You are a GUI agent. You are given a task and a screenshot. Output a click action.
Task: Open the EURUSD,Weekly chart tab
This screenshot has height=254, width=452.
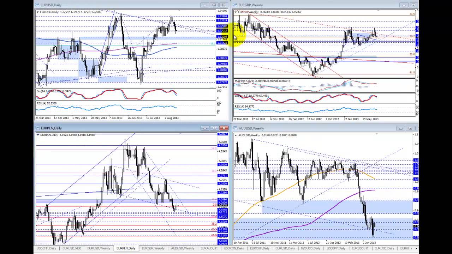pos(99,248)
